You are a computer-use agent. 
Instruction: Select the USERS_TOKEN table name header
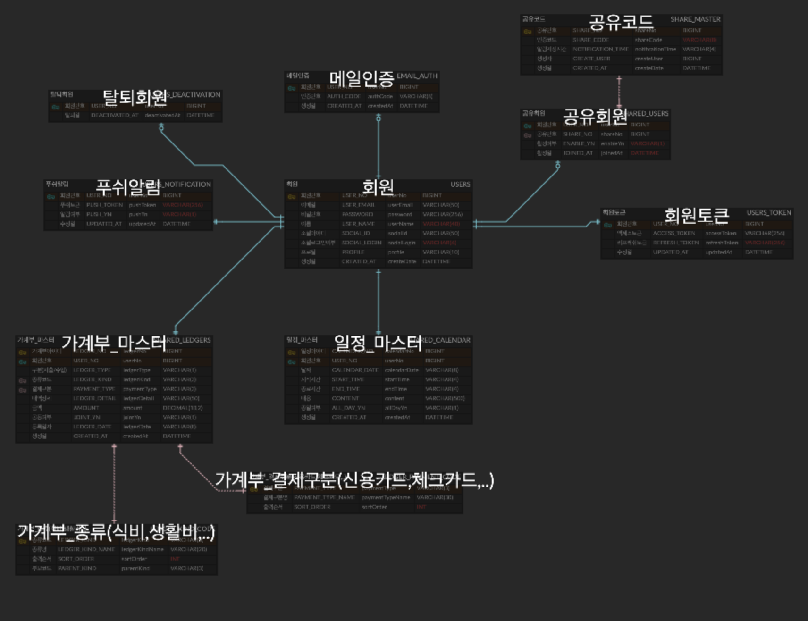769,213
